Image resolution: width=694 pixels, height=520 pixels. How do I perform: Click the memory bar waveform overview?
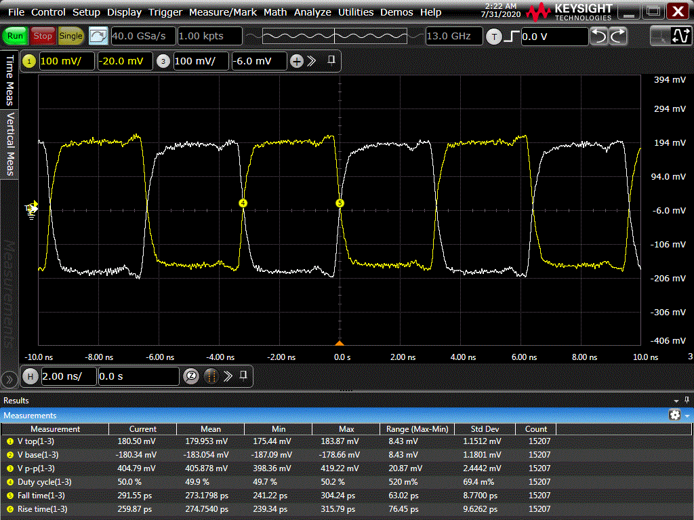point(335,36)
